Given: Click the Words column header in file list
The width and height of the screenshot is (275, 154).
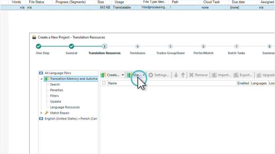Looking at the screenshot, I should (x=16, y=2).
